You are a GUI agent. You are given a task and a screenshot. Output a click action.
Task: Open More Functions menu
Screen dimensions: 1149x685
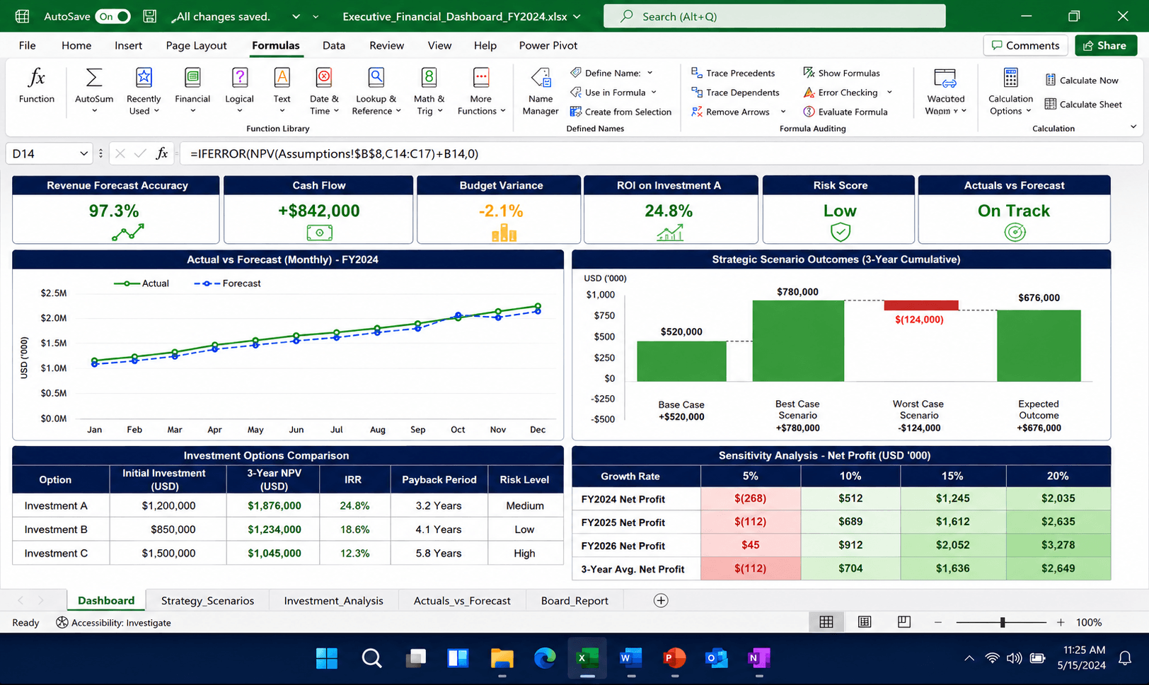[481, 90]
